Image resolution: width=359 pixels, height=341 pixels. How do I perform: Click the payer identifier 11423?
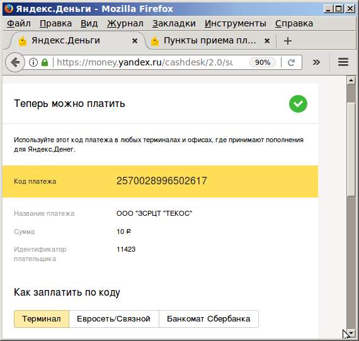pos(126,249)
